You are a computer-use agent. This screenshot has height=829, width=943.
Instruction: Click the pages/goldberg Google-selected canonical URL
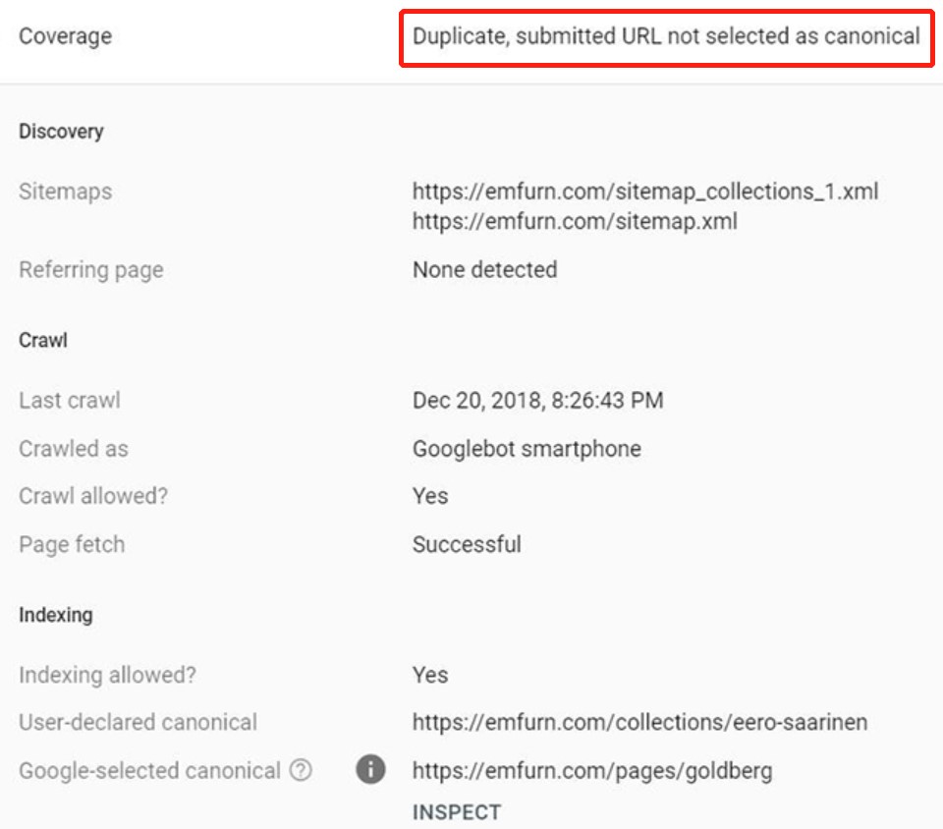(x=592, y=771)
